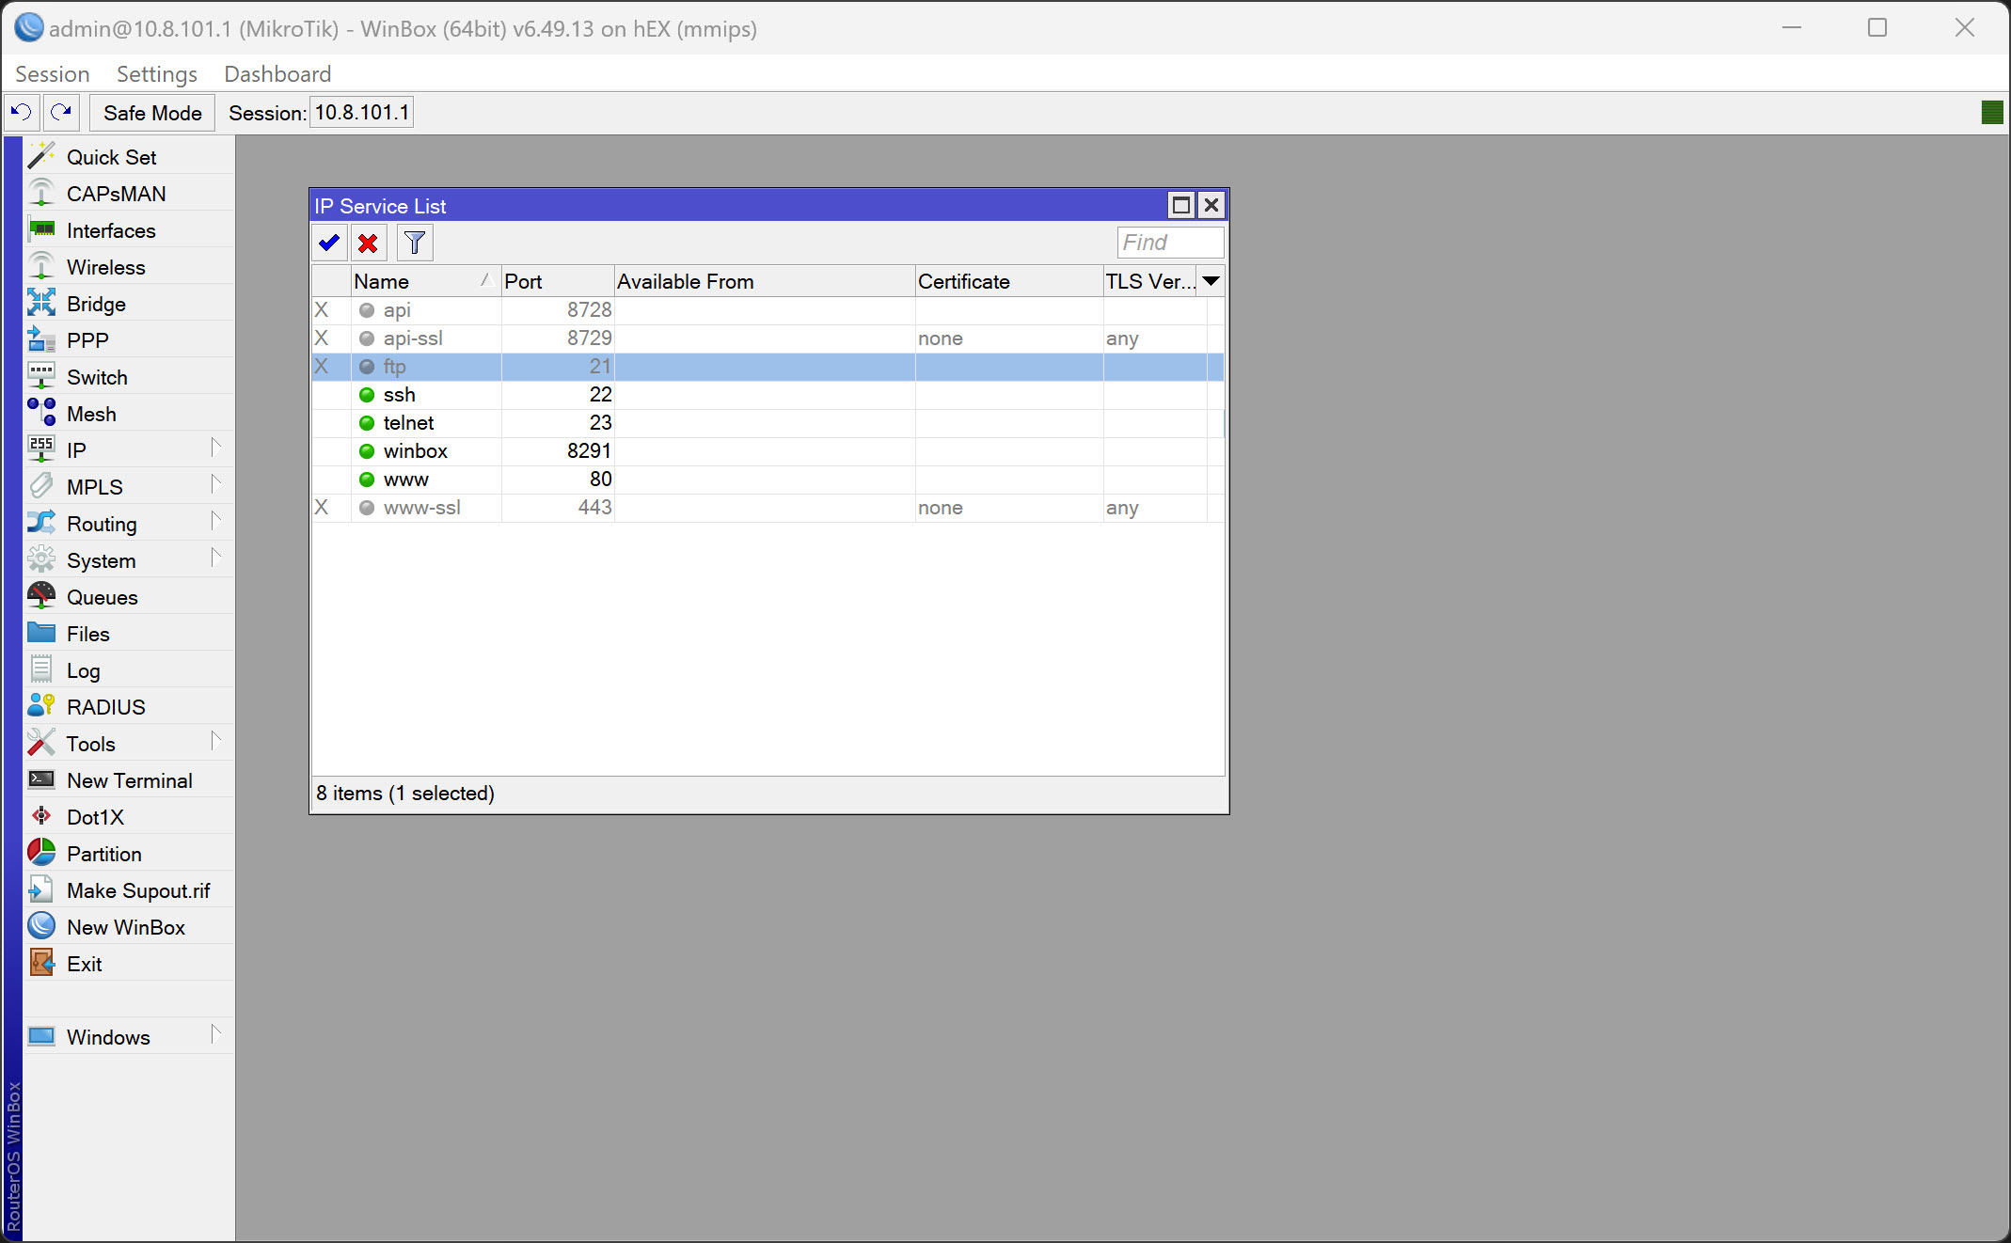This screenshot has height=1243, width=2011.
Task: Open the Session menu
Action: pyautogui.click(x=52, y=73)
